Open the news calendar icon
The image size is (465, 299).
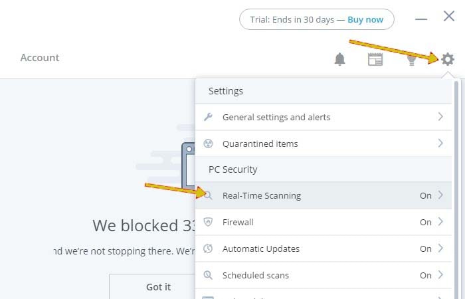pos(375,59)
